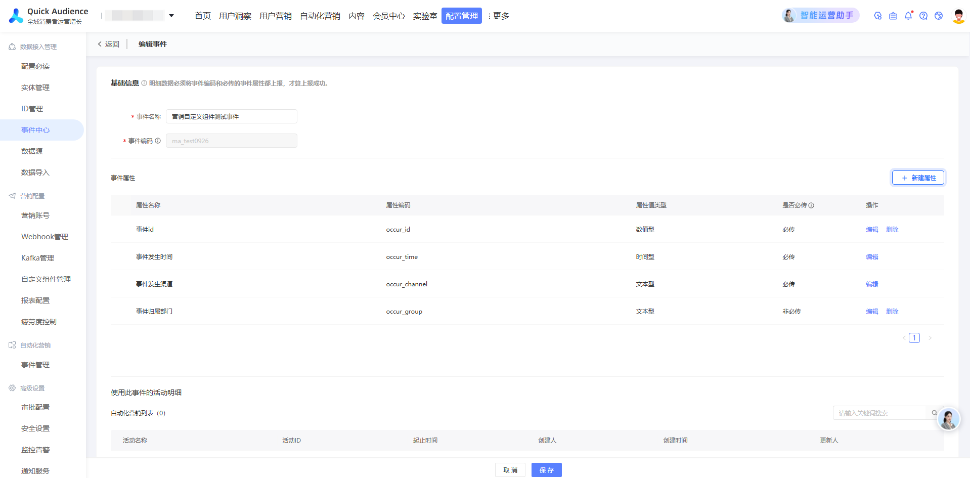Click the search magnifier icon
970x478 pixels.
click(935, 413)
